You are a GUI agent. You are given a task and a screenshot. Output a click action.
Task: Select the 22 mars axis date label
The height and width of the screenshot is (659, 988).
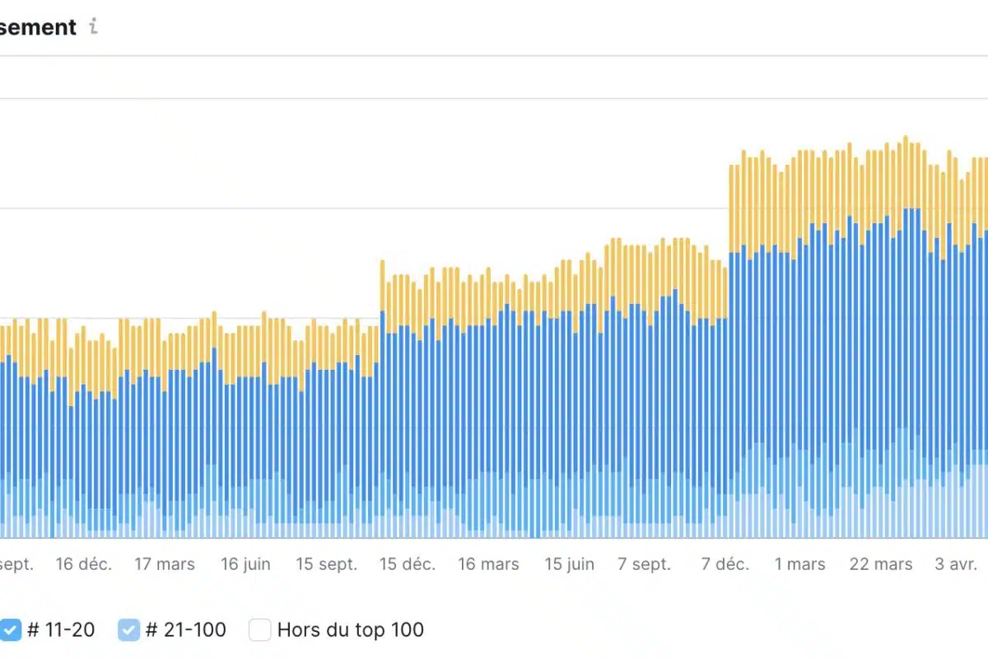881,564
